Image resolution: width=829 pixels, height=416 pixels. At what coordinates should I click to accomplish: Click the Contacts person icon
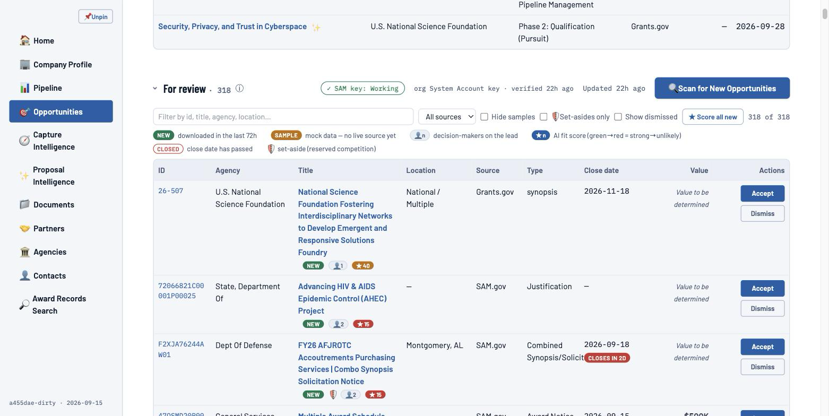click(24, 275)
